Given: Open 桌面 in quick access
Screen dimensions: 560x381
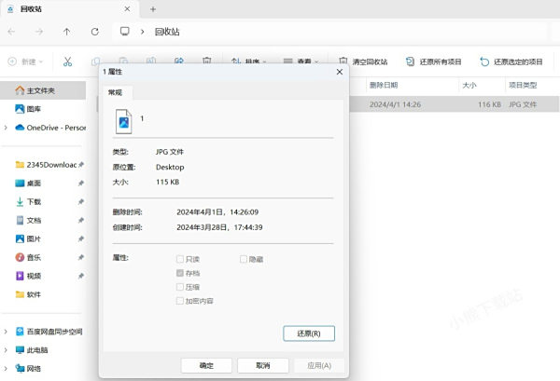Looking at the screenshot, I should (x=29, y=184).
